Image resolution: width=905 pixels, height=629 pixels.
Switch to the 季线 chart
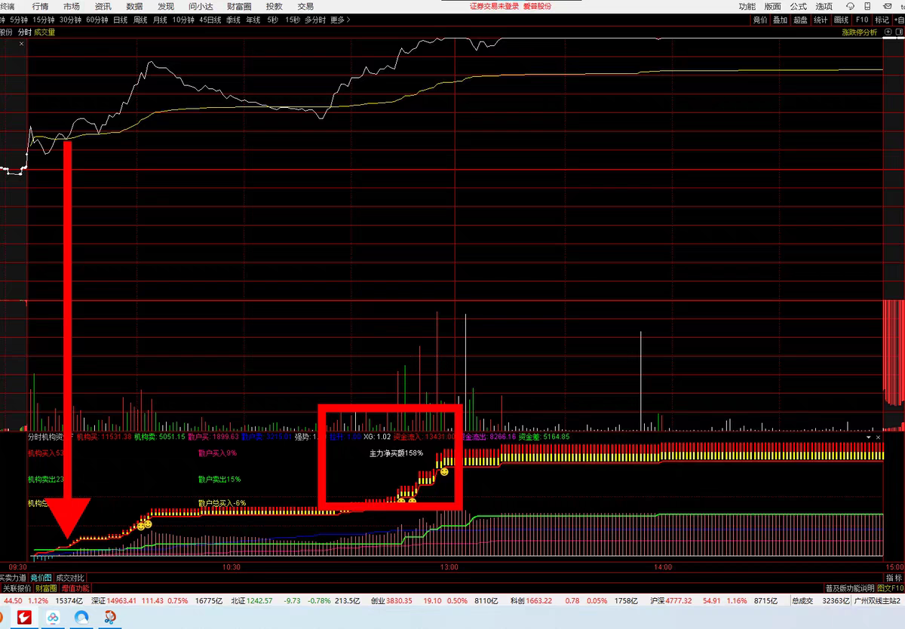(x=233, y=20)
